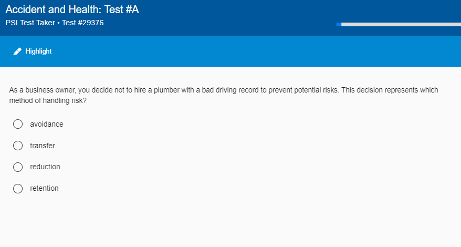Image resolution: width=461 pixels, height=247 pixels.
Task: Click the 'Accident and Health: Test #A' title
Action: click(x=72, y=9)
